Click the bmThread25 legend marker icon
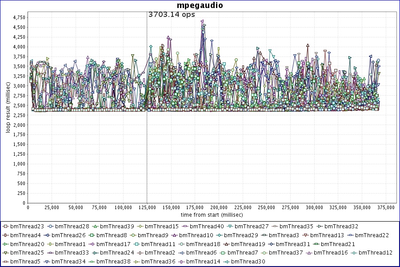Image resolution: width=400 pixels, height=267 pixels. point(5,253)
